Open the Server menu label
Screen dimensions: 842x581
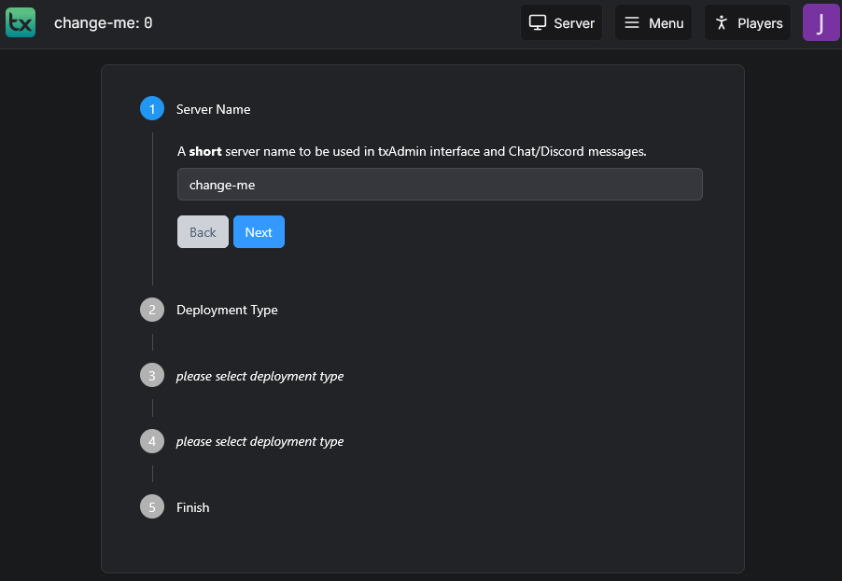click(x=574, y=23)
